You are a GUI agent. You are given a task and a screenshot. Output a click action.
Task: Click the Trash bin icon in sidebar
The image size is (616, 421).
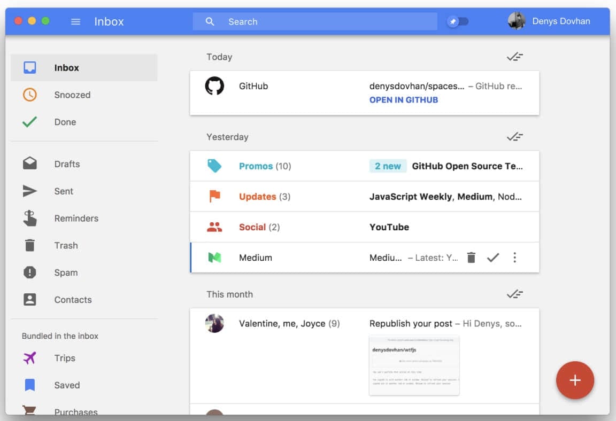point(30,245)
